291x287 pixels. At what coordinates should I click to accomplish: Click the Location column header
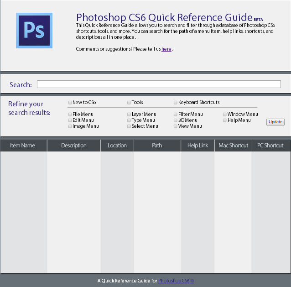[117, 146]
